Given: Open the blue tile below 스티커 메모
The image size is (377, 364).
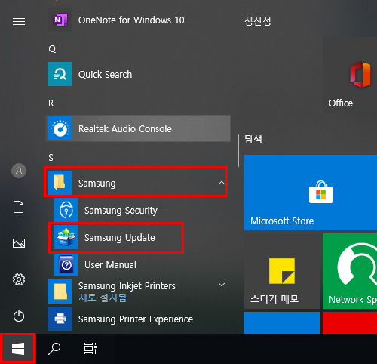Looking at the screenshot, I should click(282, 323).
